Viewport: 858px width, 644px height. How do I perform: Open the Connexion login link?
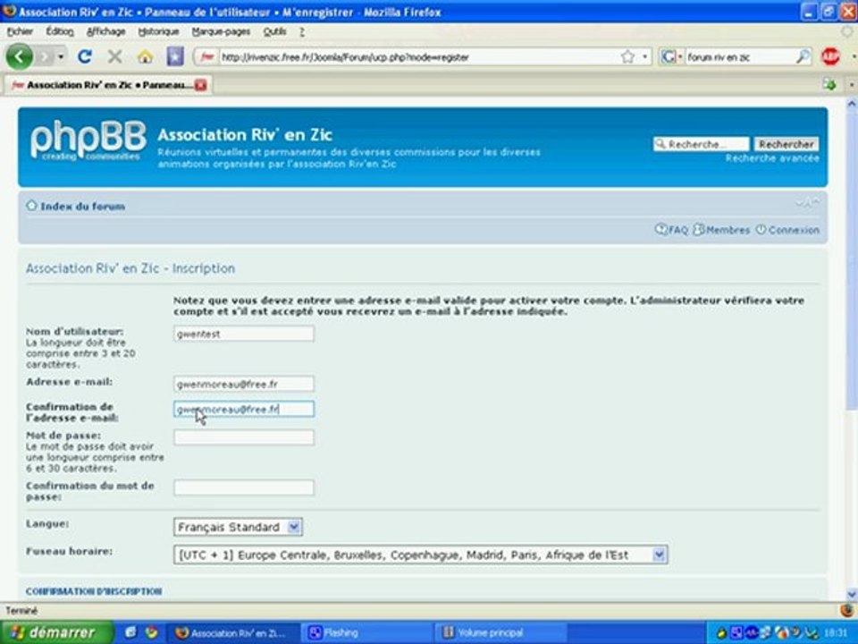click(788, 230)
